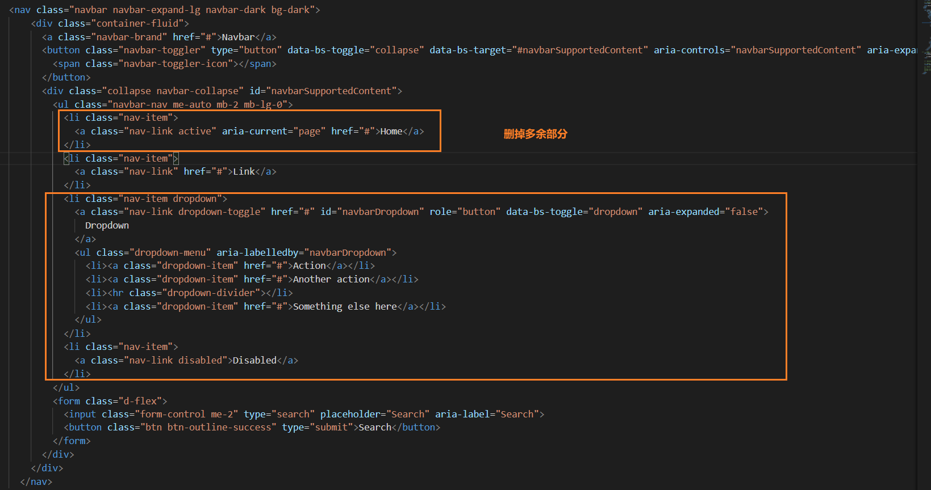Click the closing </form> tag
This screenshot has width=931, height=490.
[72, 441]
